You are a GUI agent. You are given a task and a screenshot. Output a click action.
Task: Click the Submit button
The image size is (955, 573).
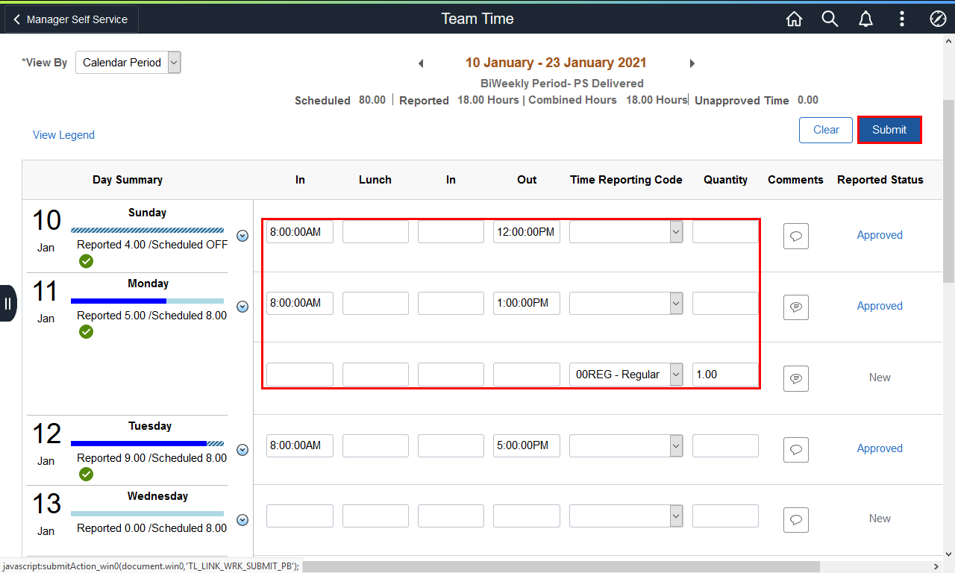click(889, 130)
